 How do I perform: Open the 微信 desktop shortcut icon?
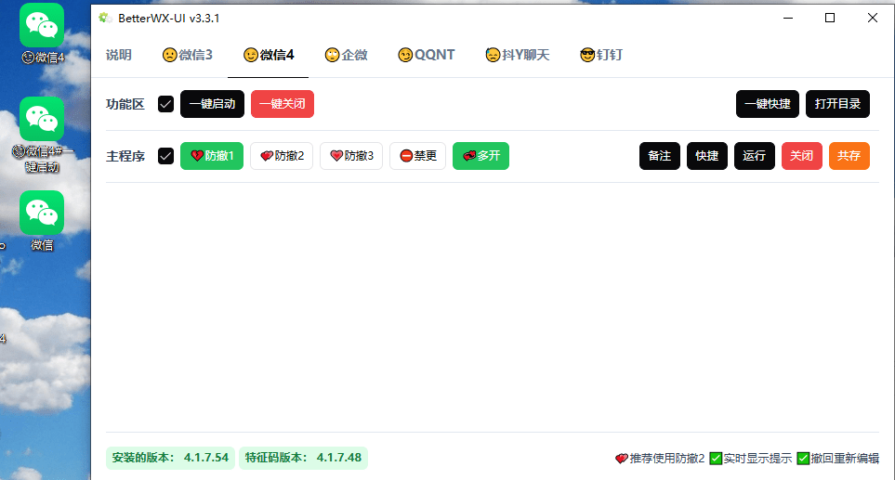(x=42, y=214)
